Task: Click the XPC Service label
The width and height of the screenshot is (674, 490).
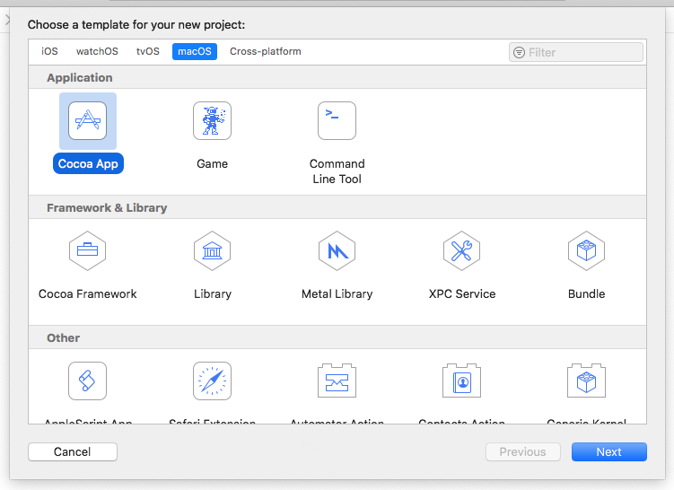Action: point(462,294)
